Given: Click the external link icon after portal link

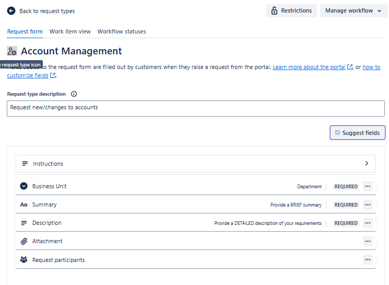Looking at the screenshot, I should pos(350,67).
